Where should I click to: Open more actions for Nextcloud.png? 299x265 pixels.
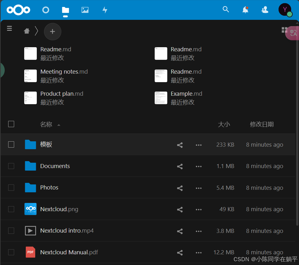pos(198,210)
